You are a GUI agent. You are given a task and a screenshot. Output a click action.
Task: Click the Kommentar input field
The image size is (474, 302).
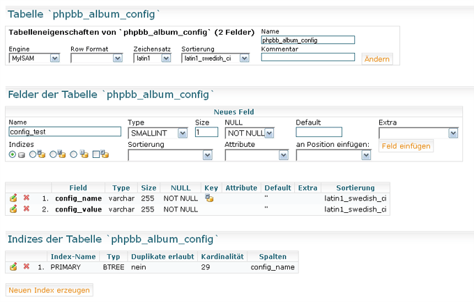307,57
